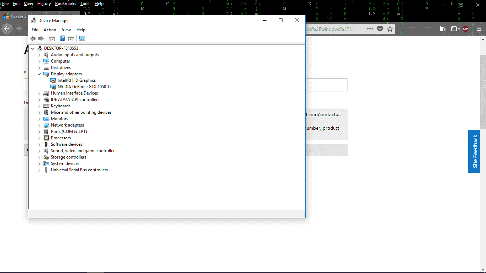Toggle Firefox sidebar icon
Viewport: 486px width, 273px height.
pos(454,29)
